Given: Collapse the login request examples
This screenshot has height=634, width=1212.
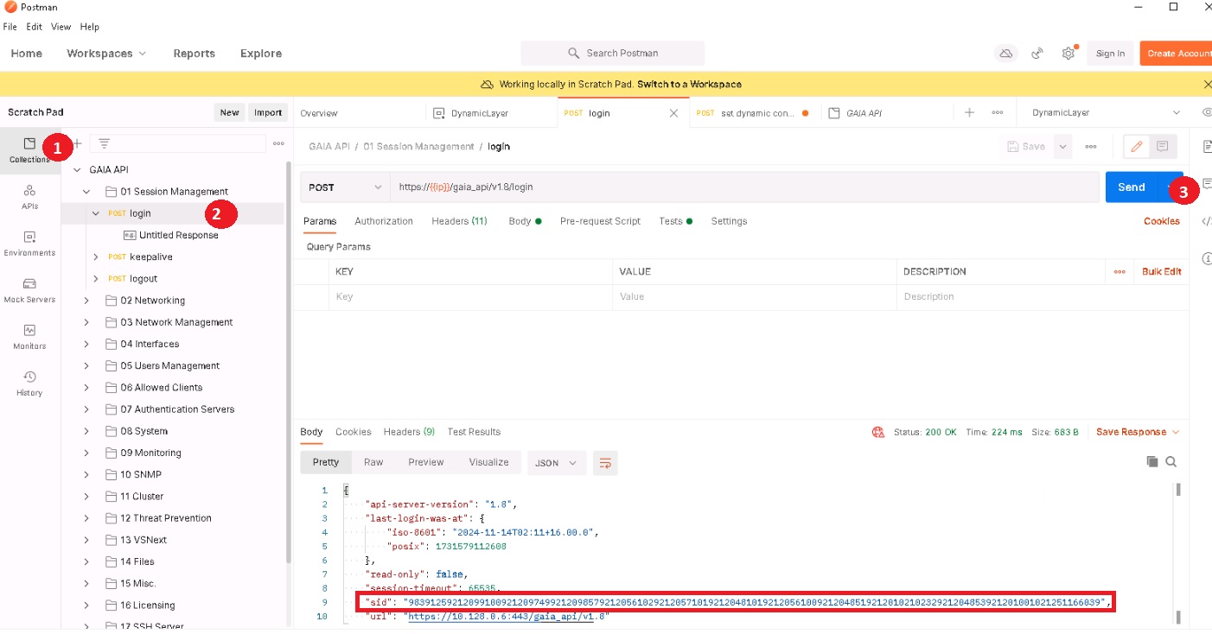Looking at the screenshot, I should tap(96, 213).
